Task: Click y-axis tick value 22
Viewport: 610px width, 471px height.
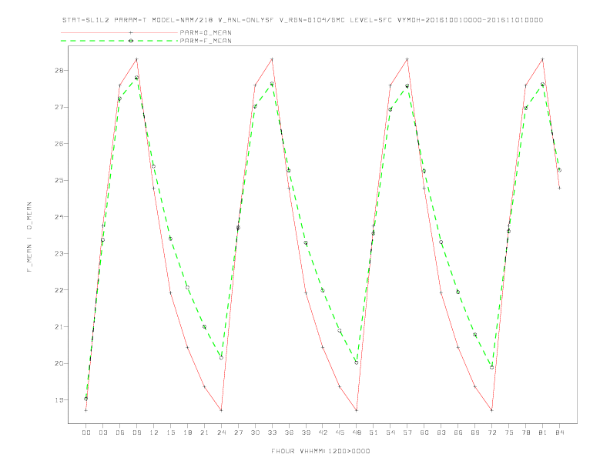Action: coord(59,290)
